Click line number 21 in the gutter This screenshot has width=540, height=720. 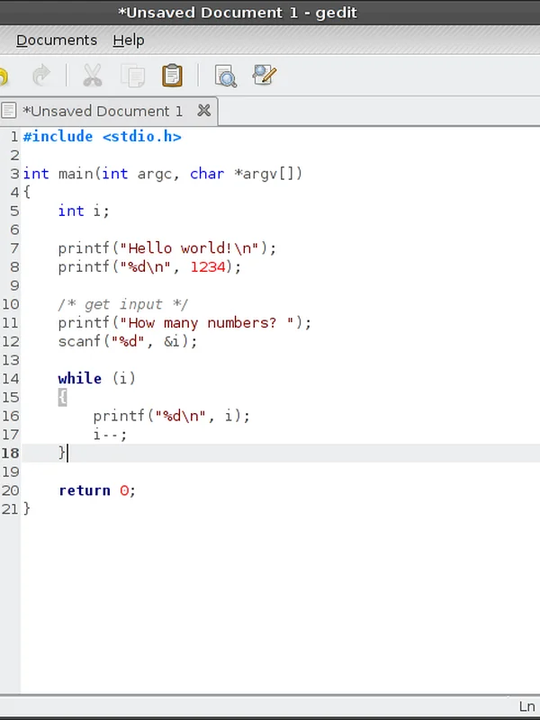tap(10, 508)
